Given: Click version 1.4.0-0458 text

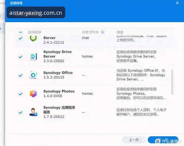Looking at the screenshot, I should click(53, 96).
